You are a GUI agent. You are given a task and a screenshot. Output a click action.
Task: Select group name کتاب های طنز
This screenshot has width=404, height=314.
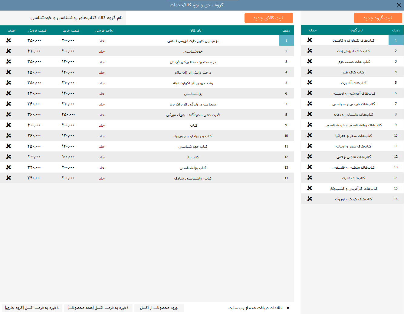[353, 72]
